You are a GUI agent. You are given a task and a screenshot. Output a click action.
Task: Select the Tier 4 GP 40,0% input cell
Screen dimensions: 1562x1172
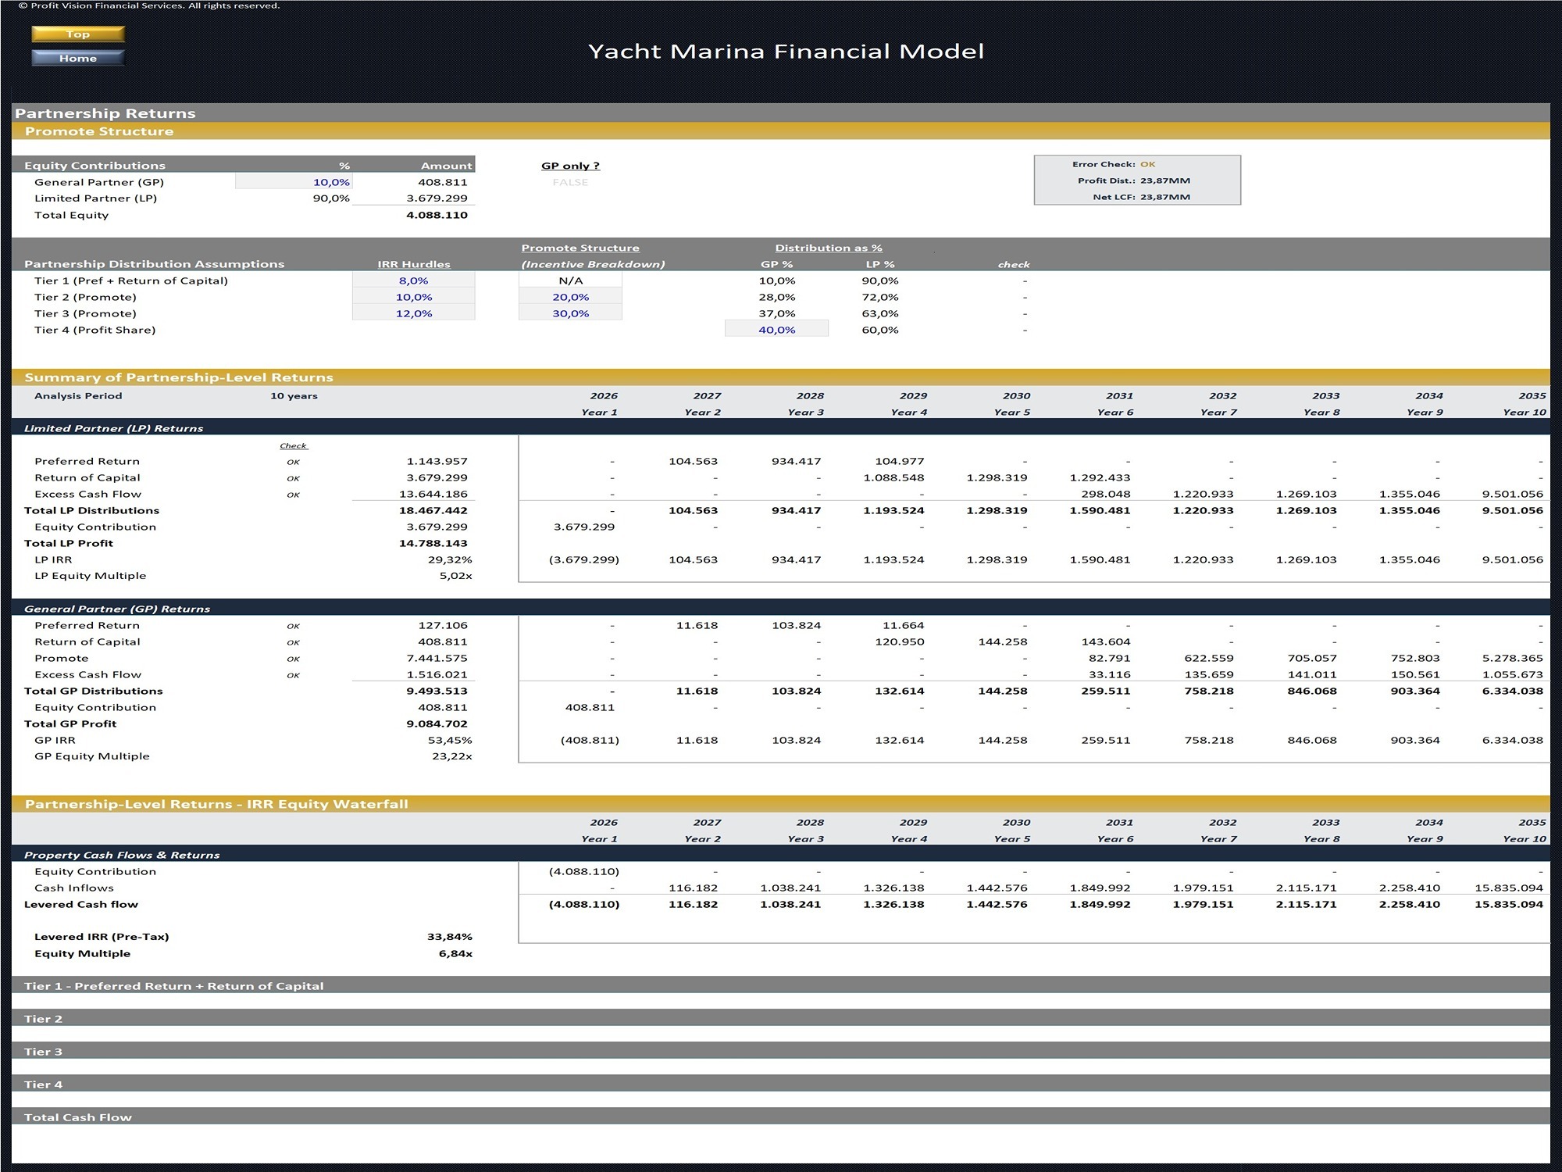coord(776,329)
